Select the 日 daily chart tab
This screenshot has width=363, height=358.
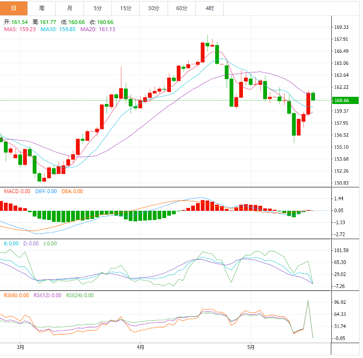pos(13,8)
